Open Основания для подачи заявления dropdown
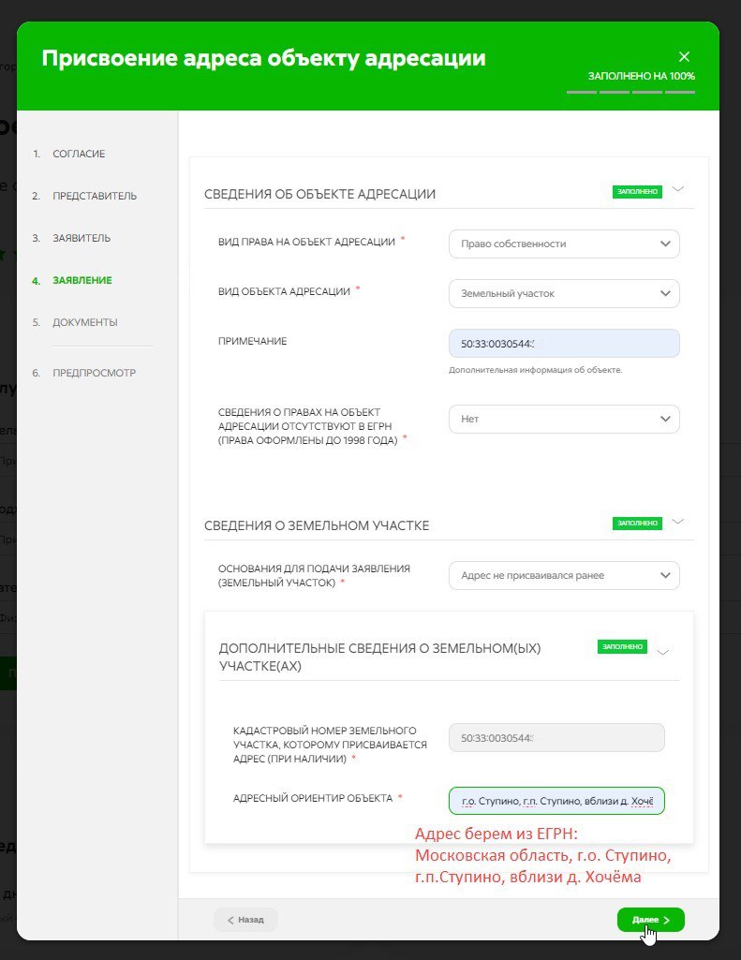Viewport: 741px width, 960px height. coord(564,575)
